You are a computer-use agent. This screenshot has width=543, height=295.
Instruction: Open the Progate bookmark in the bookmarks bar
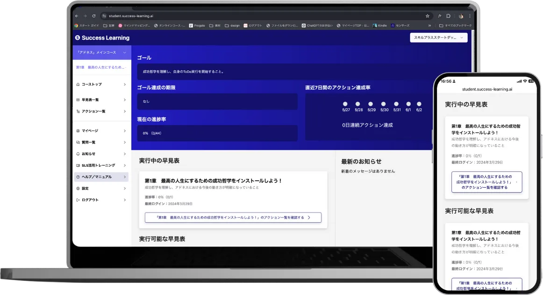pyautogui.click(x=197, y=25)
